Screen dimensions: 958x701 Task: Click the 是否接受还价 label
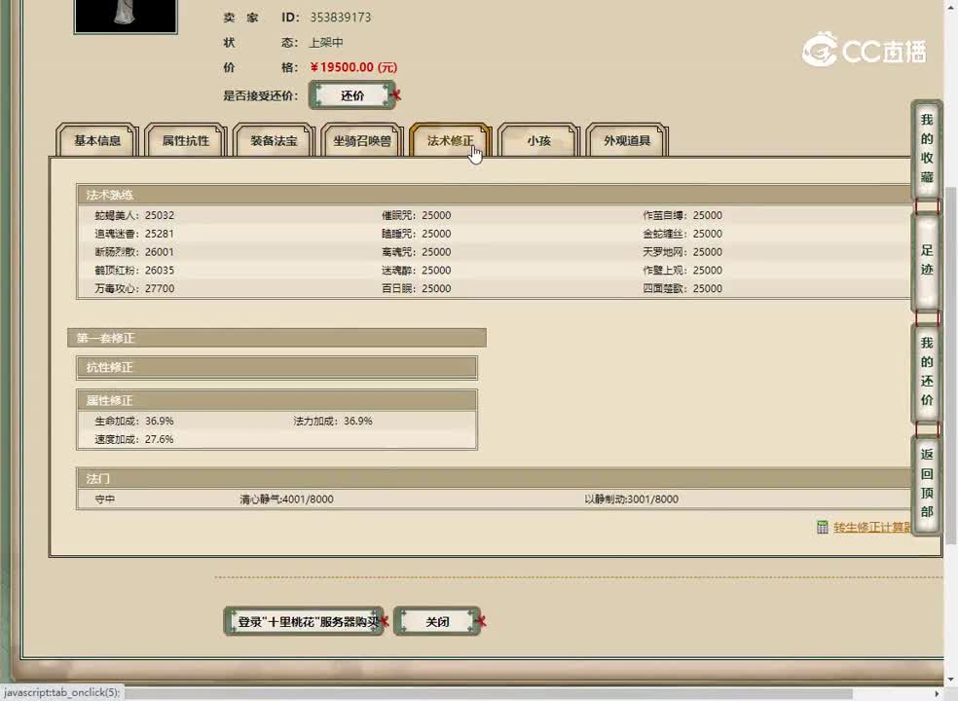pos(261,96)
